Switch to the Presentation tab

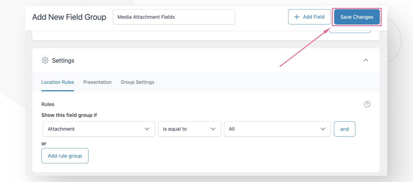(97, 82)
